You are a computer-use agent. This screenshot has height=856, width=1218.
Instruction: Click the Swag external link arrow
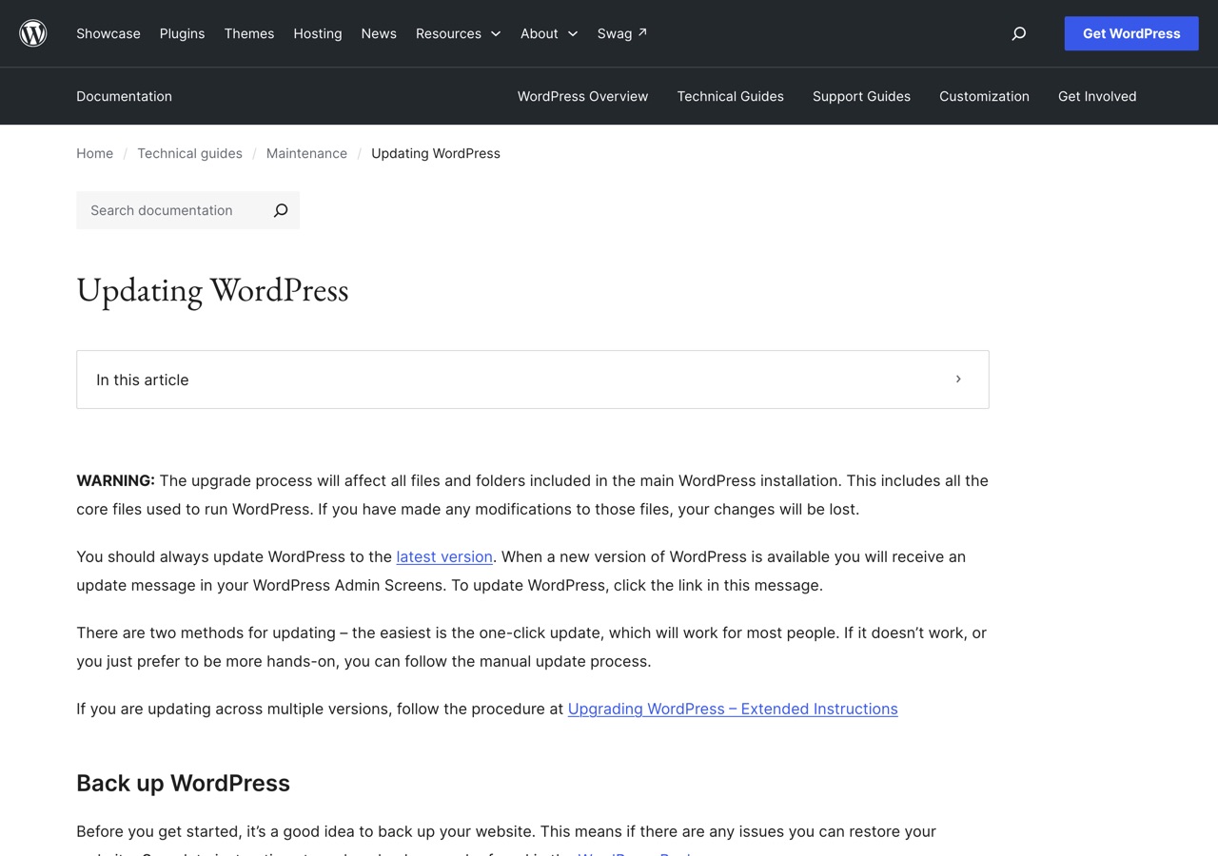[x=642, y=32]
